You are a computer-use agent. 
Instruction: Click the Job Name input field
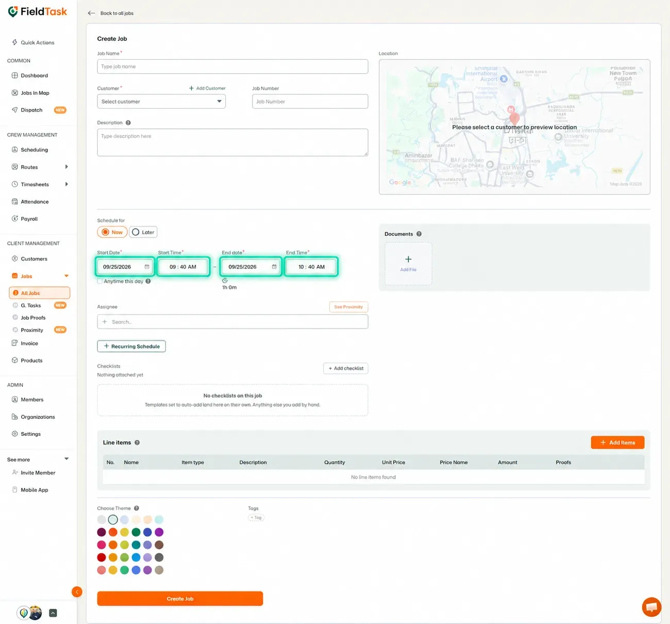232,67
